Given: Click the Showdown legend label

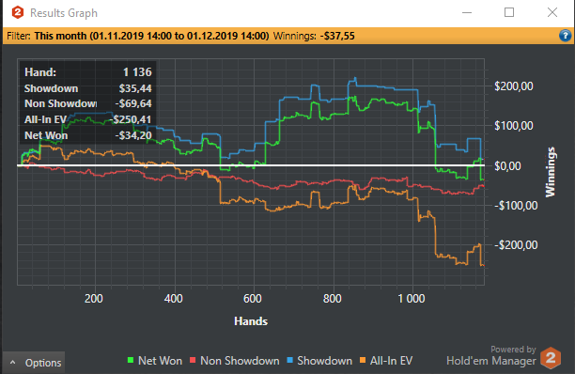Looking at the screenshot, I should pyautogui.click(x=324, y=361).
